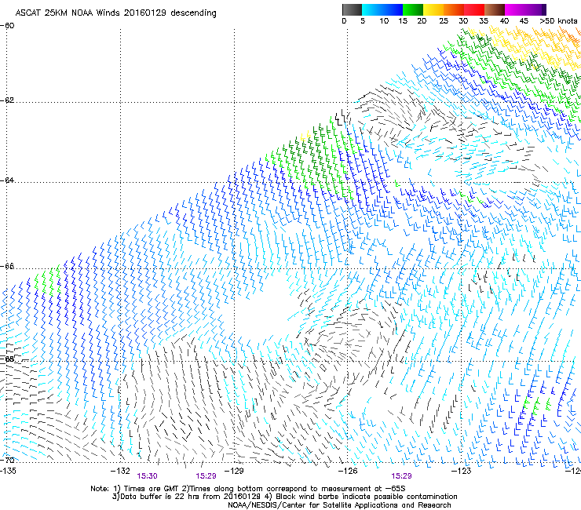581x510 pixels.
Task: Click the -68 latitude axis label
Action: point(7,359)
